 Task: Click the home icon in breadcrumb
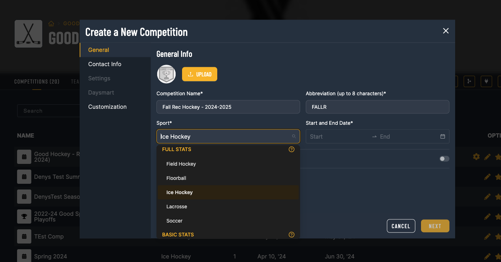(x=51, y=23)
